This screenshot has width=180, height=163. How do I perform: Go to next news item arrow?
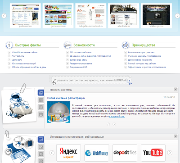click(114, 124)
